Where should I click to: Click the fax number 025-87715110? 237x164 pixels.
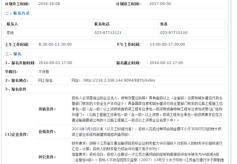point(174,33)
